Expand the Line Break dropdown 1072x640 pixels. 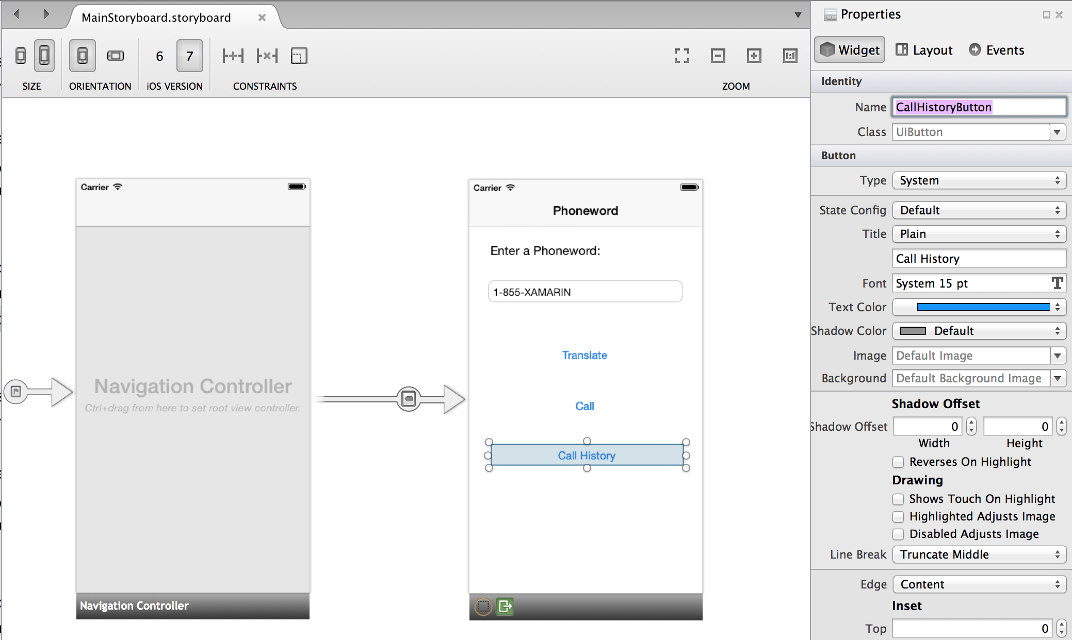(x=979, y=554)
